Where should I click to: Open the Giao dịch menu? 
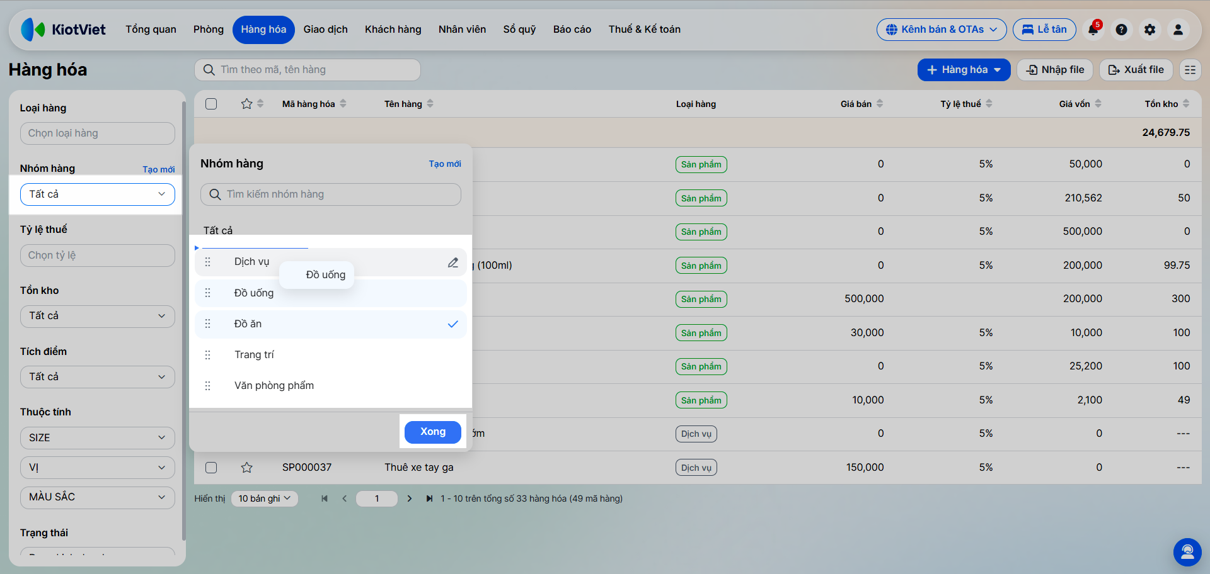pyautogui.click(x=325, y=30)
